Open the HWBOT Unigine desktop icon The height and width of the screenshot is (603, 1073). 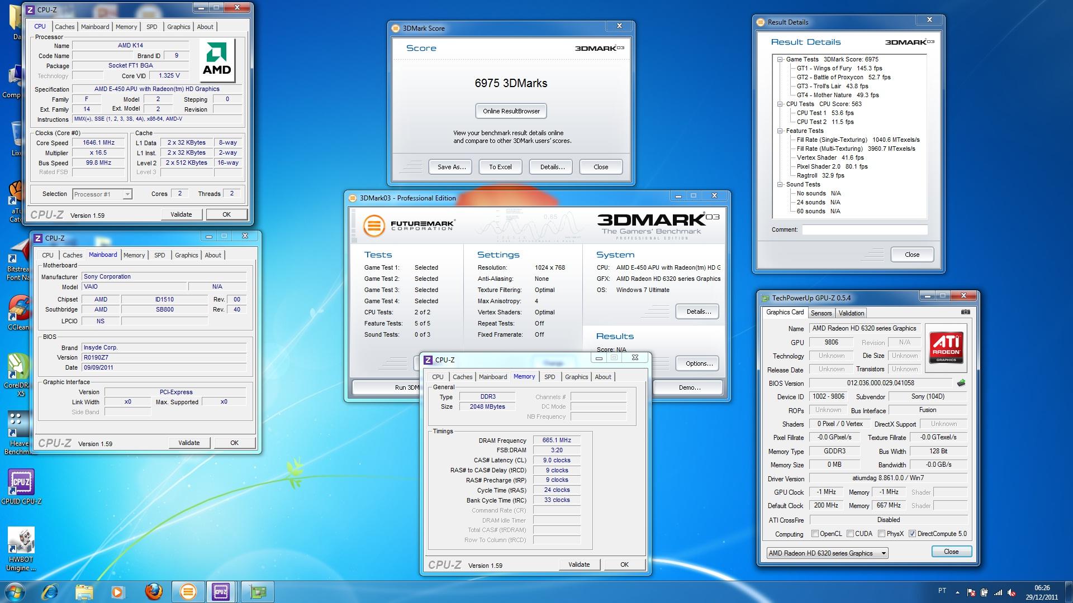pos(21,549)
